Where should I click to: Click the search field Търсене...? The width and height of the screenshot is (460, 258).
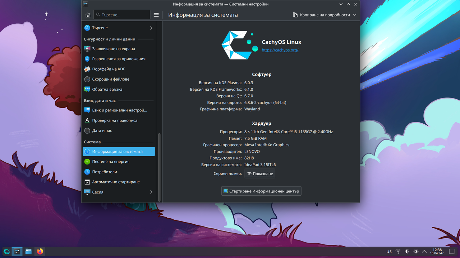[122, 15]
